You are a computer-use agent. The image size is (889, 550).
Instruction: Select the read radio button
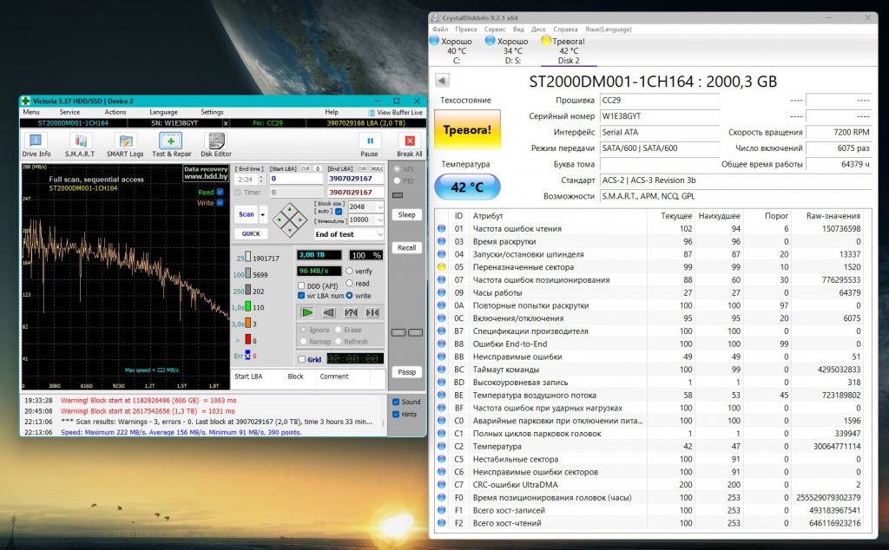click(349, 283)
